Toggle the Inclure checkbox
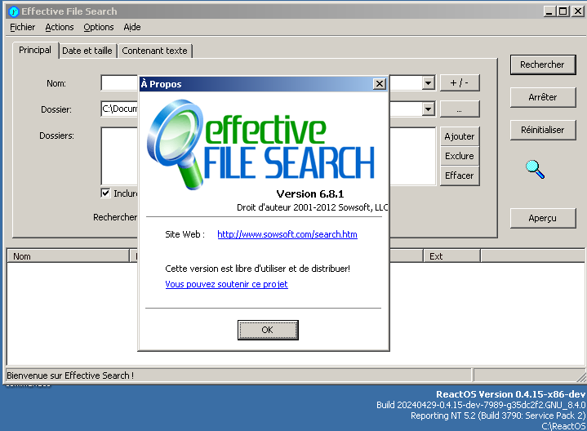 (105, 193)
